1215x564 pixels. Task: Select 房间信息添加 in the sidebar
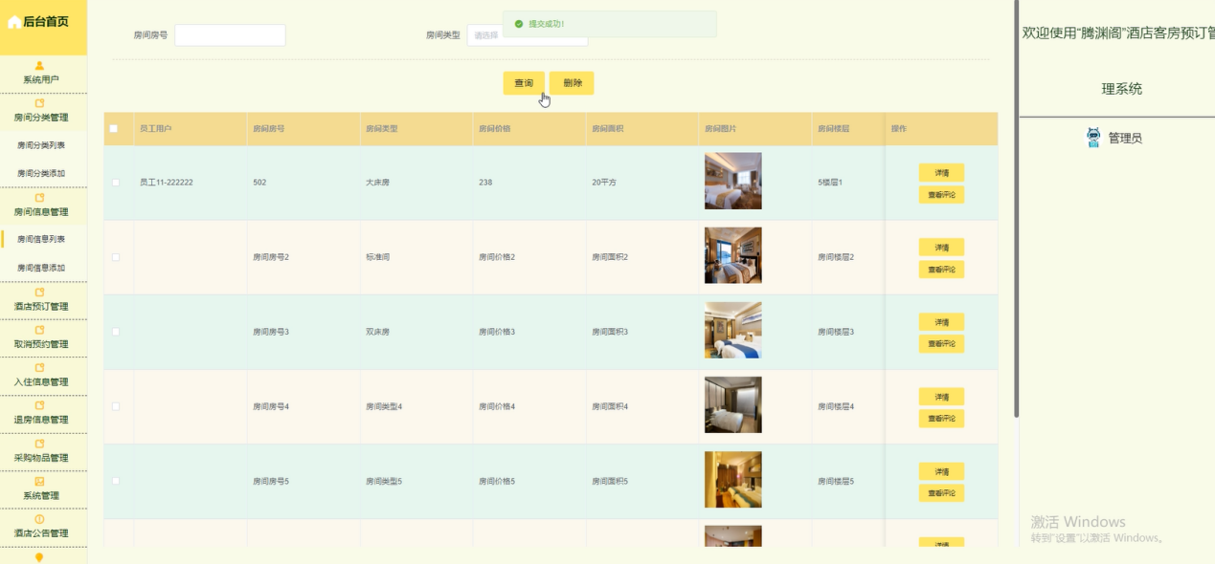click(44, 265)
